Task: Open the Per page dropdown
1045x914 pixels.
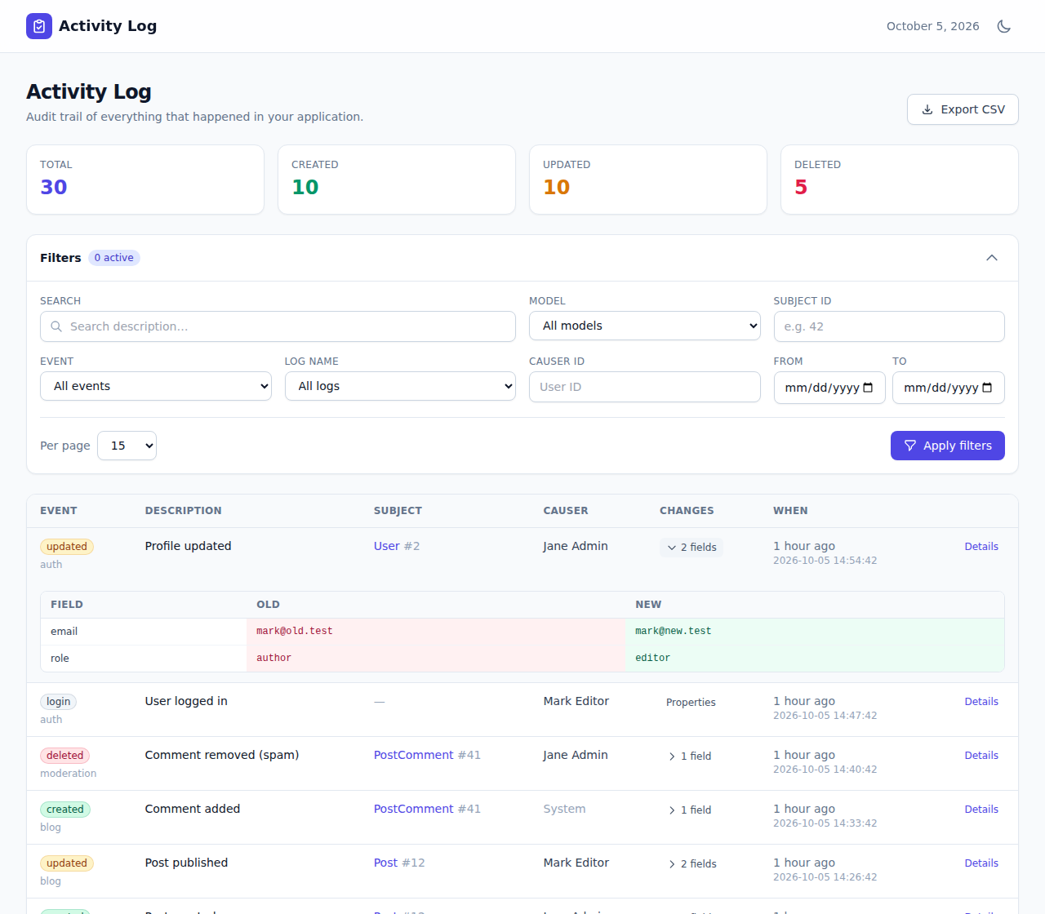Action: pyautogui.click(x=127, y=446)
